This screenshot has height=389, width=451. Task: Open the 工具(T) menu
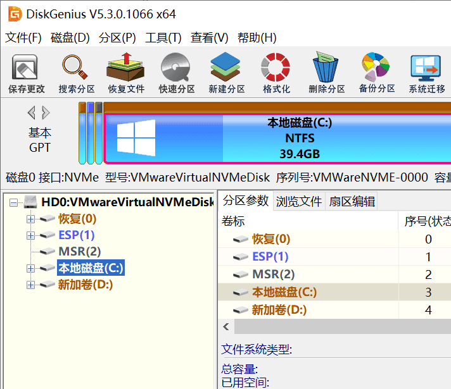pyautogui.click(x=163, y=38)
